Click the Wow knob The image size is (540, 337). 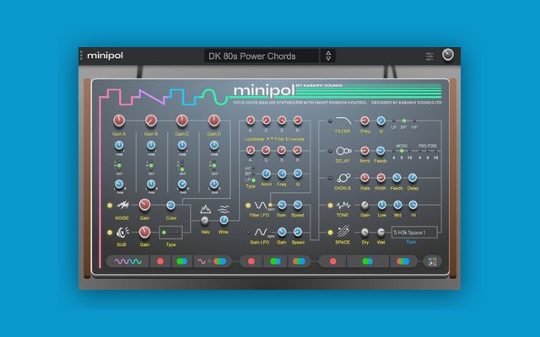pos(224,220)
